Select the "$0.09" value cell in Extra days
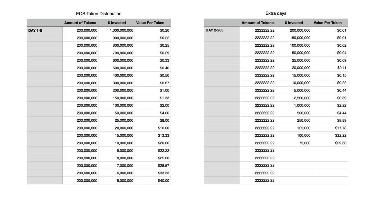The width and height of the screenshot is (383, 200). click(330, 60)
